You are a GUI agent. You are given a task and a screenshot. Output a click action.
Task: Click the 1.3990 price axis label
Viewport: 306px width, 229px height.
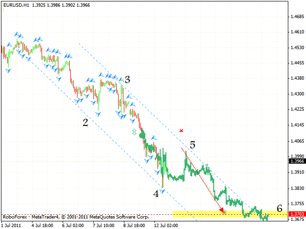click(x=297, y=156)
